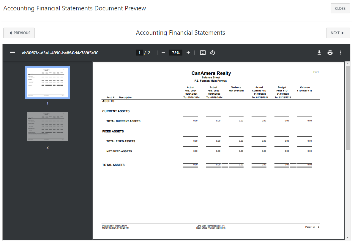Image resolution: width=355 pixels, height=242 pixels.
Task: Rotate the document counterclockwise
Action: point(212,53)
